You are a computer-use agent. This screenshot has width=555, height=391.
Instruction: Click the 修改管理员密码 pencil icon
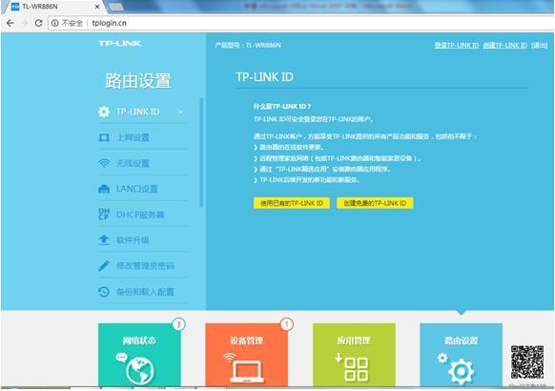(x=104, y=266)
